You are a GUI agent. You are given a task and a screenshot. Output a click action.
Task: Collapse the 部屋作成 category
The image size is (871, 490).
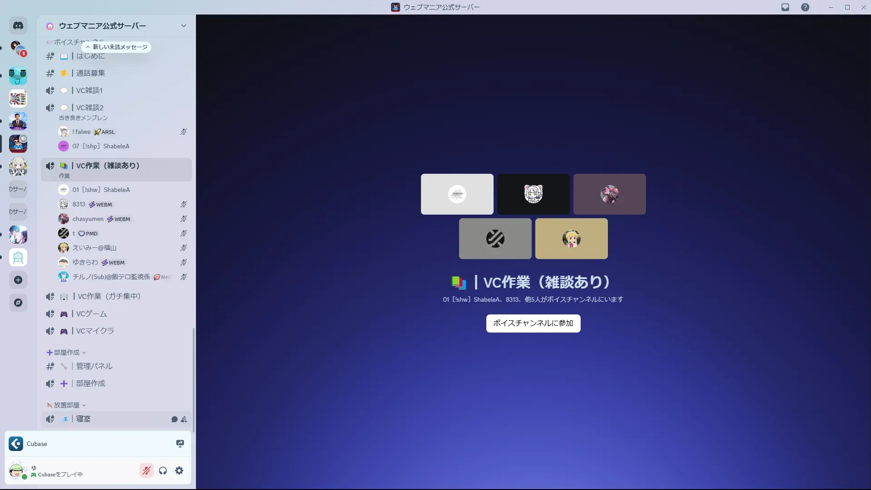coord(66,353)
